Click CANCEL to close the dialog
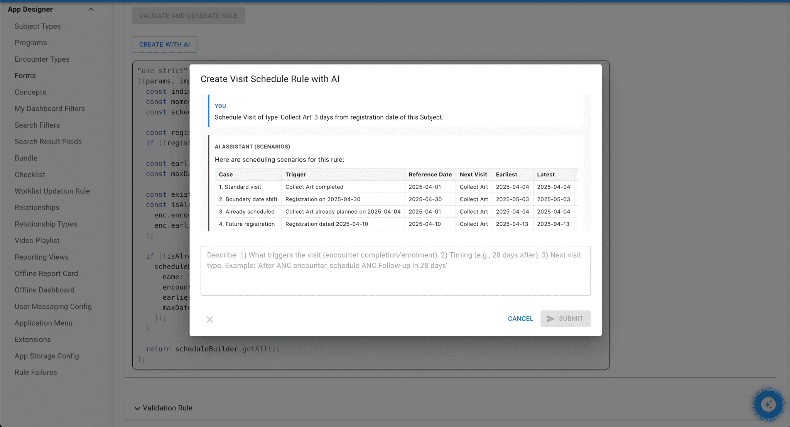The height and width of the screenshot is (427, 790). click(x=520, y=319)
